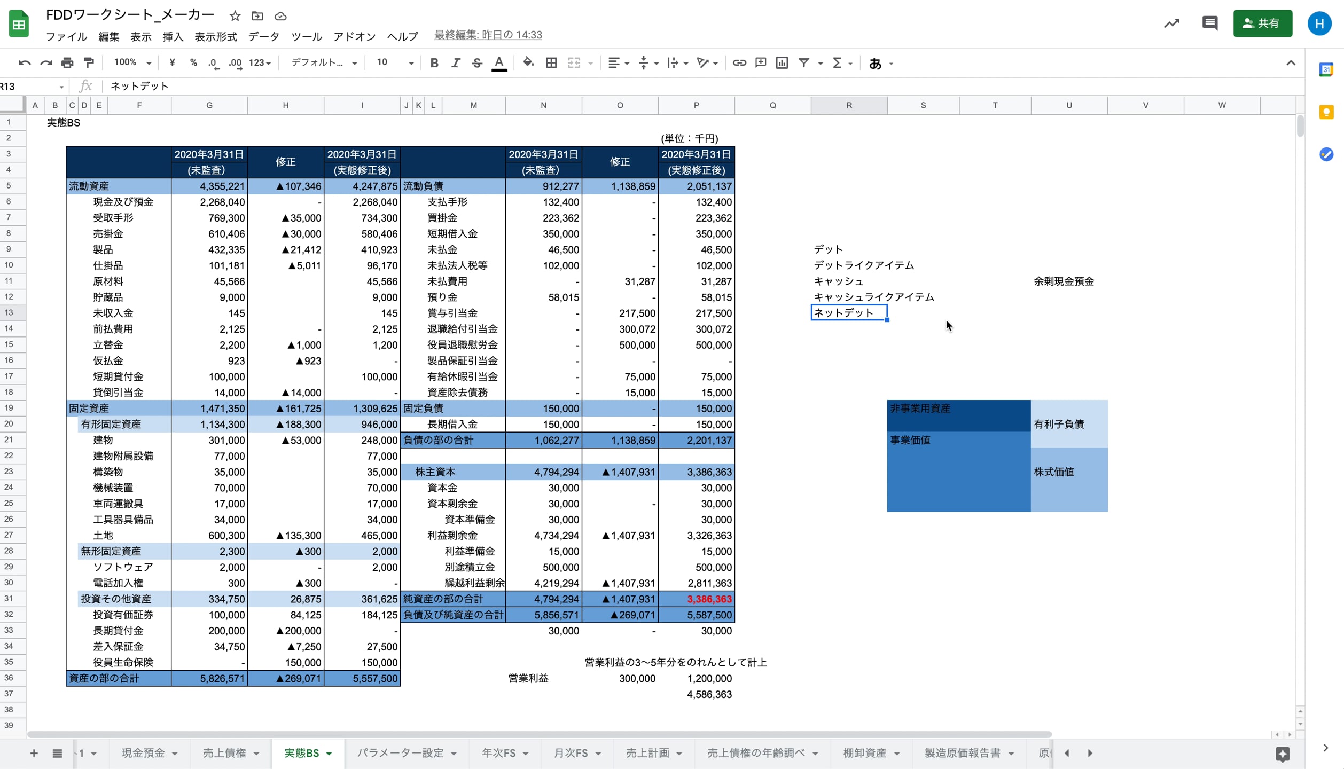Open the borders tool icon

551,63
